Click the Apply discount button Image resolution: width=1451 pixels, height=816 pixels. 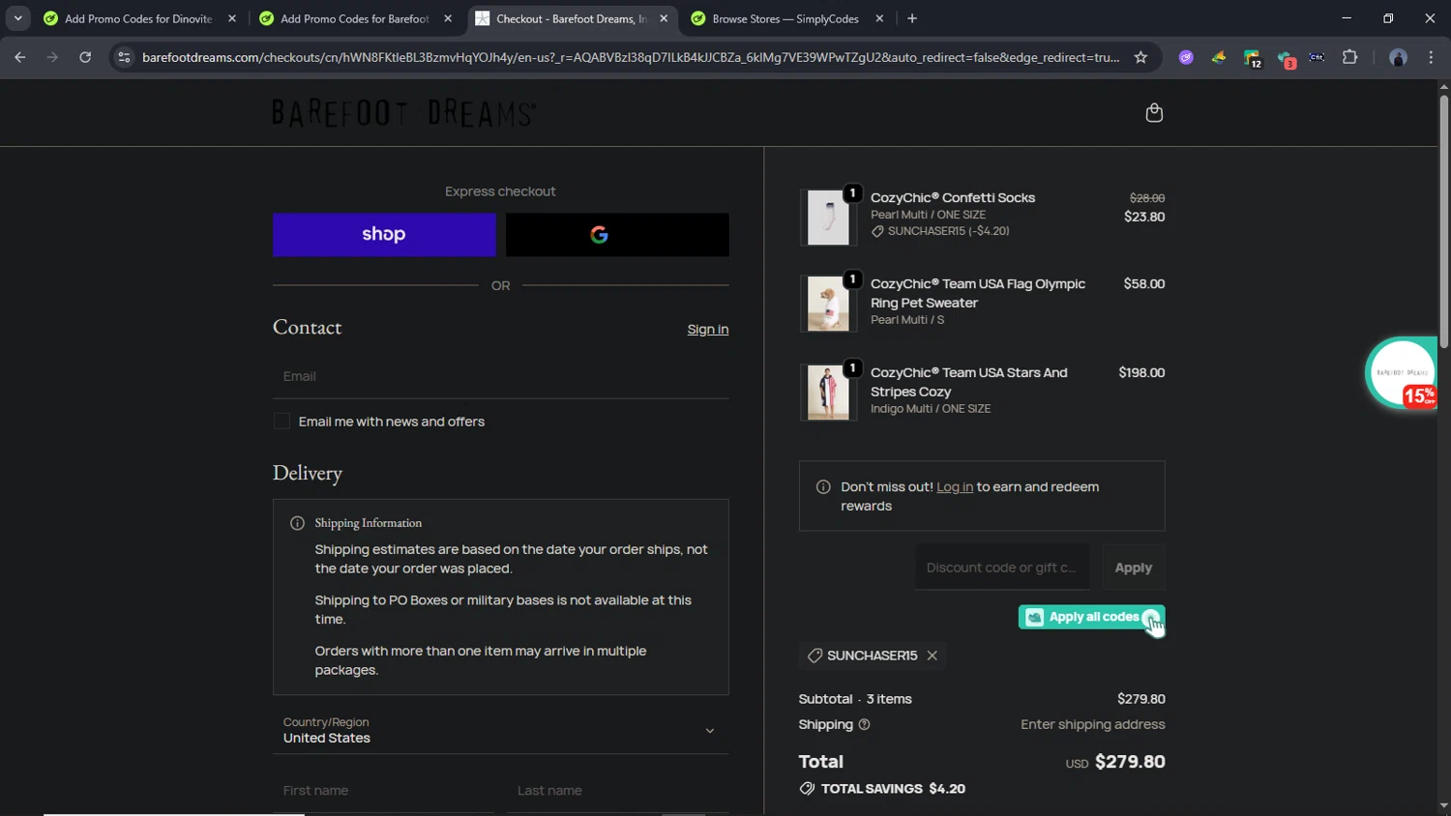click(x=1133, y=568)
